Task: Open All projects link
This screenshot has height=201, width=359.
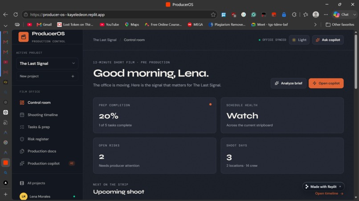Action: [36, 183]
